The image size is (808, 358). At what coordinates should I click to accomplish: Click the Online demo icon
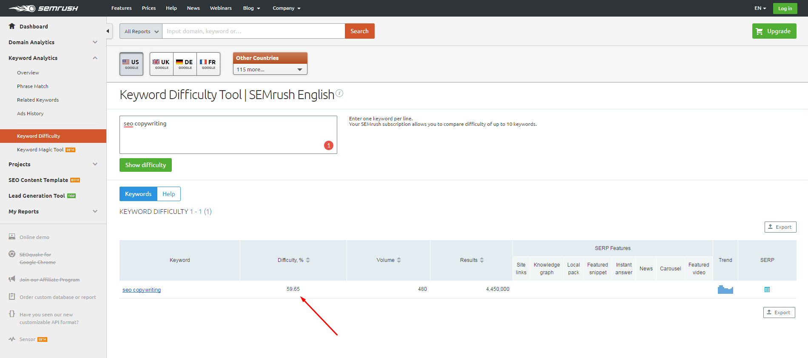tap(12, 237)
